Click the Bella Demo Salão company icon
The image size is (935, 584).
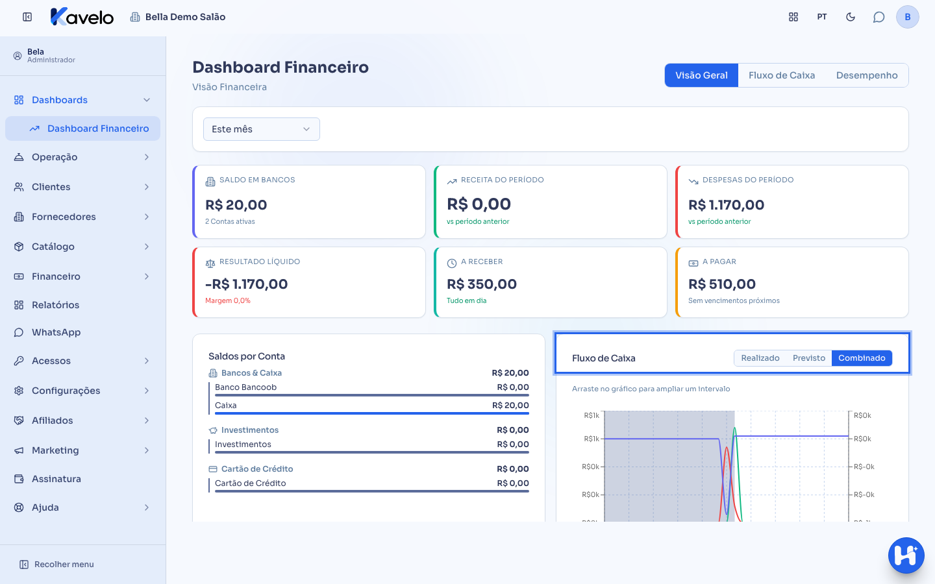(x=135, y=17)
